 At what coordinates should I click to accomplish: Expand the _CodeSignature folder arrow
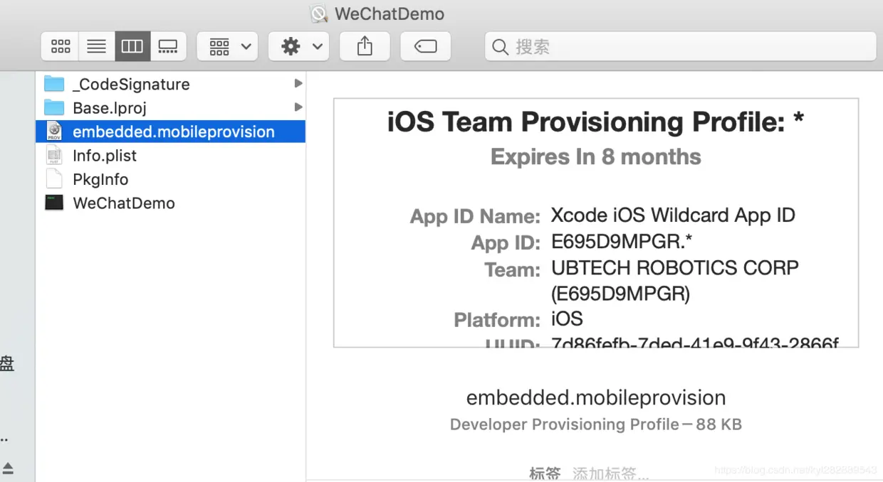click(x=298, y=84)
